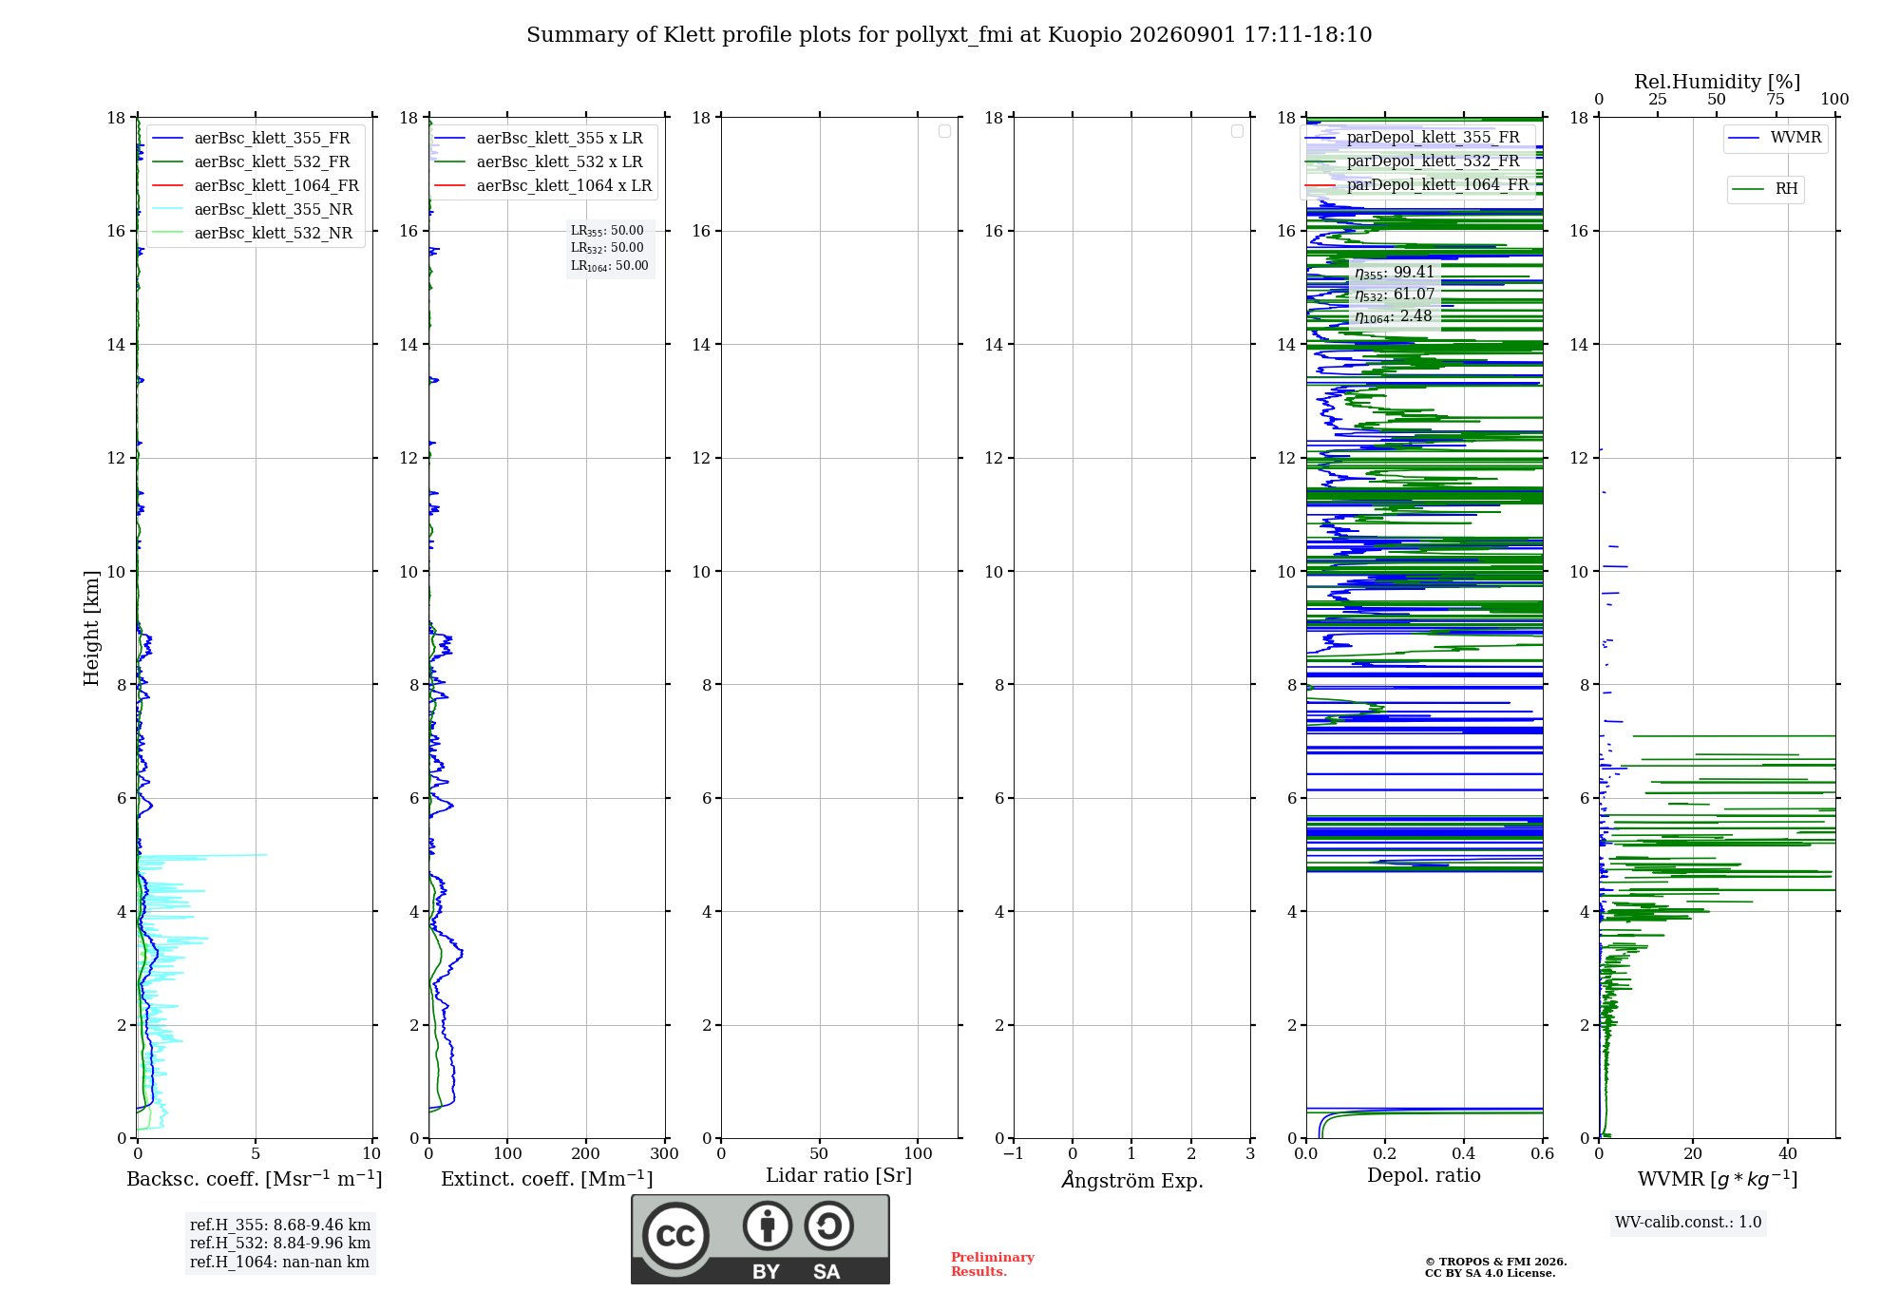
Task: Select parDepol_klett_355_FR legend entry
Action: 1413,138
